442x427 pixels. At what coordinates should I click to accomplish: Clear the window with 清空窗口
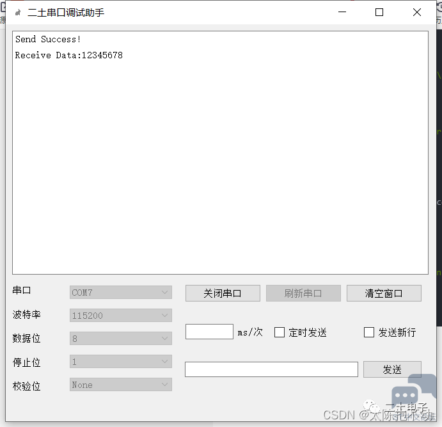384,293
